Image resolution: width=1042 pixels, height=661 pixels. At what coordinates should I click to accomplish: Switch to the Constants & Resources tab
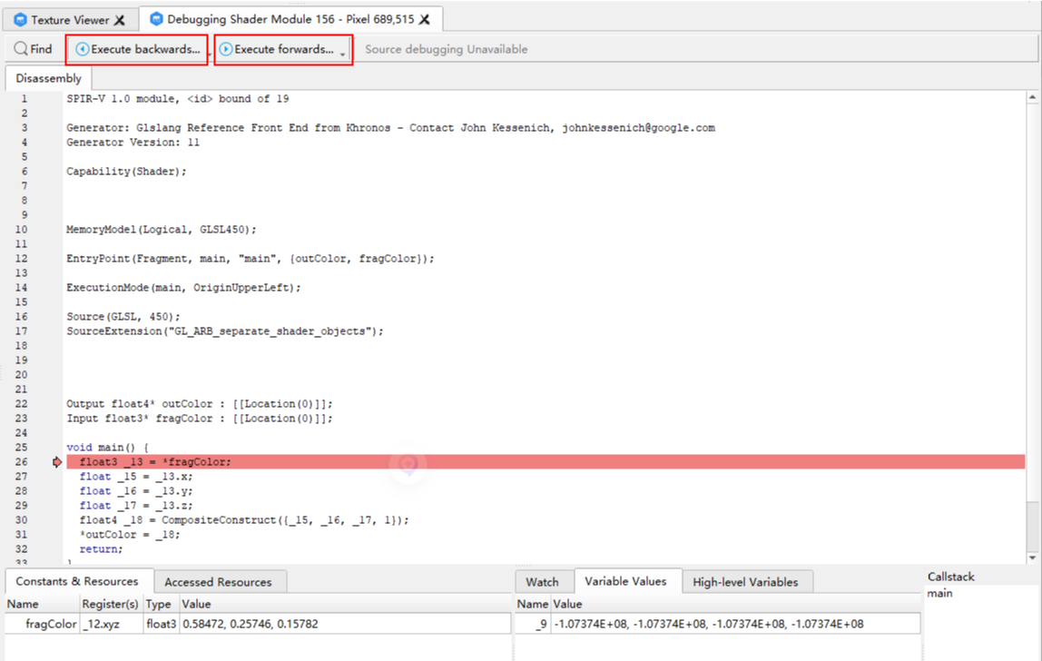click(77, 581)
